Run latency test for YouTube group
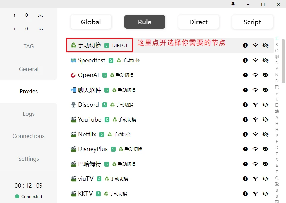The height and width of the screenshot is (203, 286). click(x=255, y=120)
